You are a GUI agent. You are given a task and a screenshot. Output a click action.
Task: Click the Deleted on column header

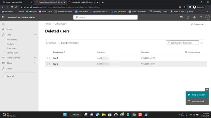(x=145, y=52)
